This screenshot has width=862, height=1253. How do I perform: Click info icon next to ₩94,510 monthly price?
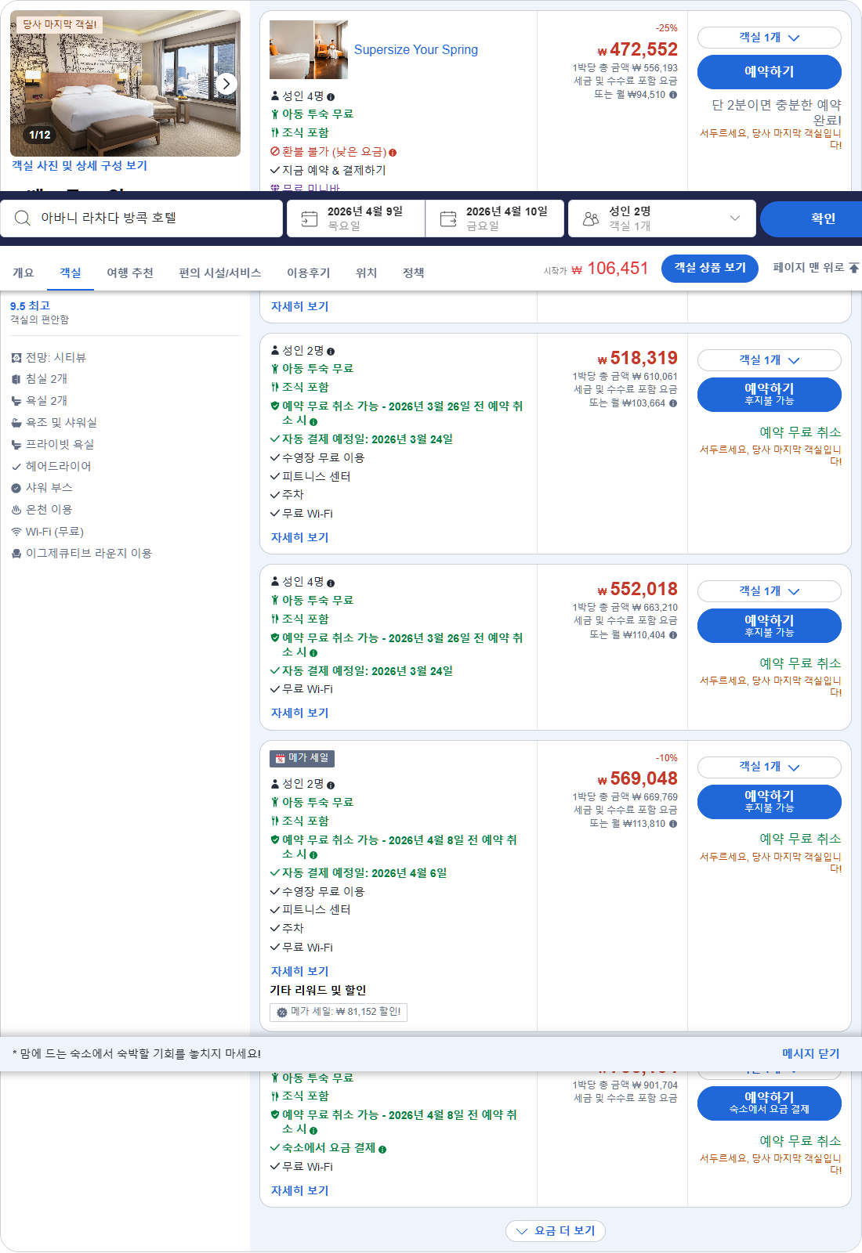pyautogui.click(x=673, y=95)
